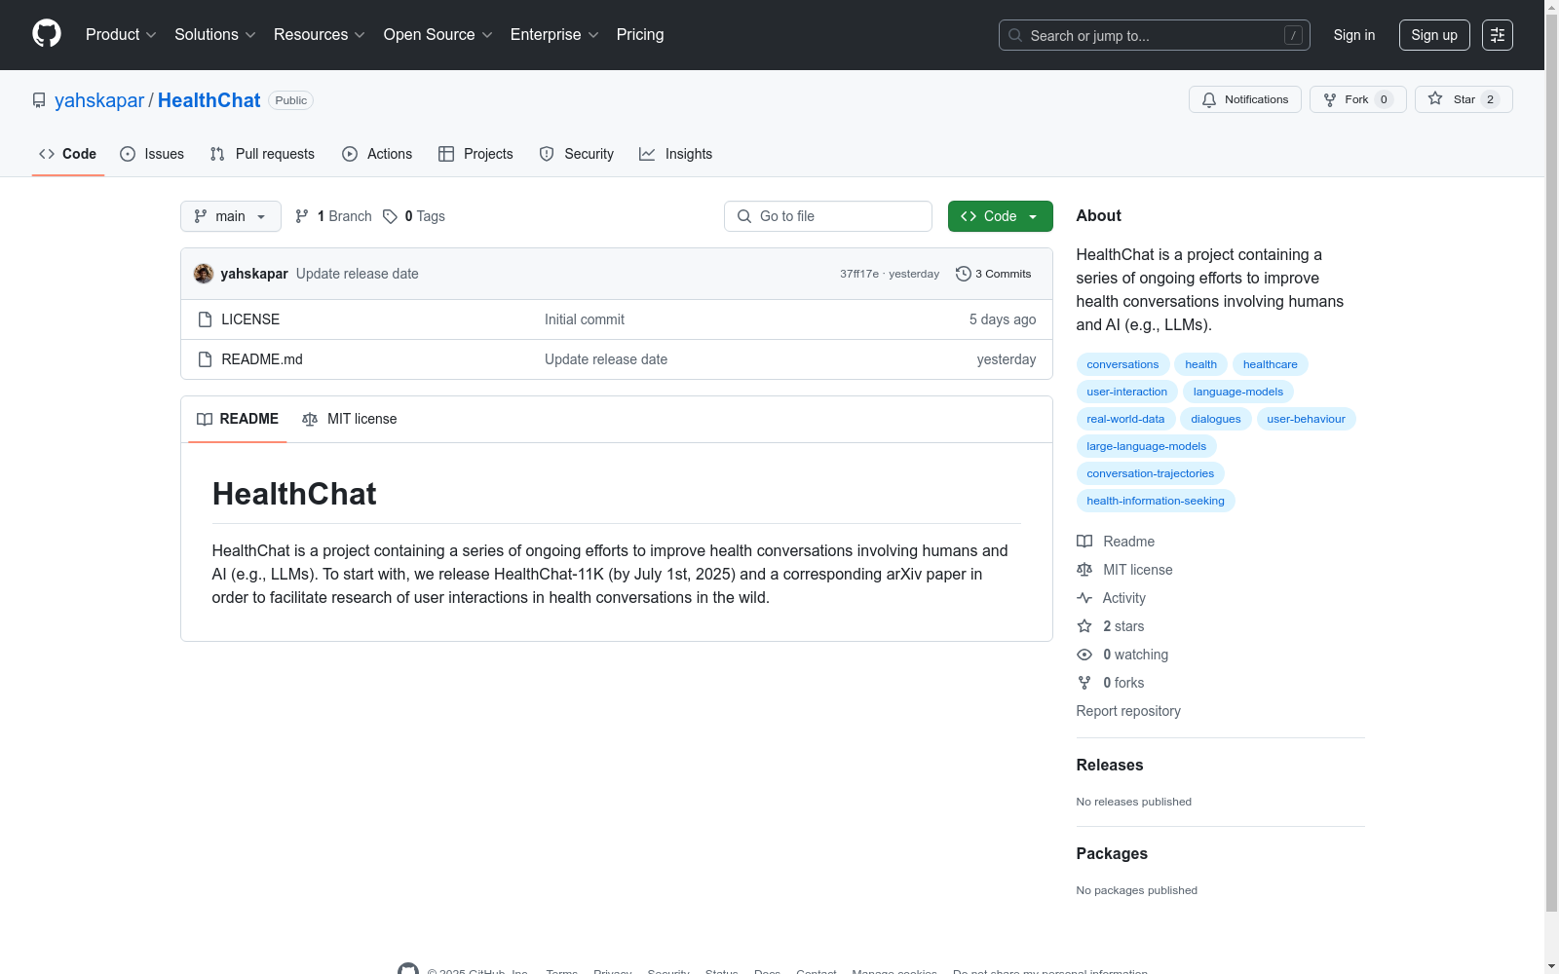Click the search magnifier icon in header

1015,35
